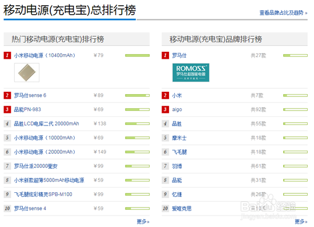Screen dimensions: 314x227
Task: Click rank 5 badge beside 小米移动电源（10000mAh）
Action: coord(7,138)
